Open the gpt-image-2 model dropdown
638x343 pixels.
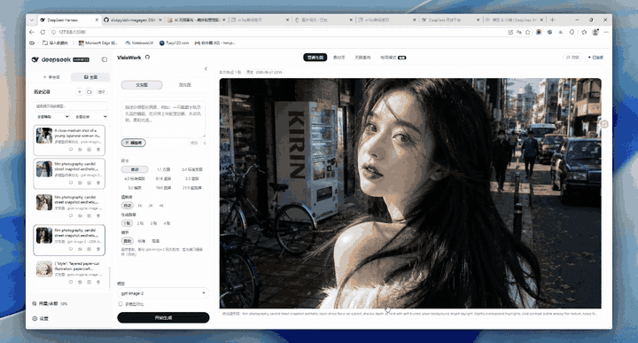click(x=163, y=293)
